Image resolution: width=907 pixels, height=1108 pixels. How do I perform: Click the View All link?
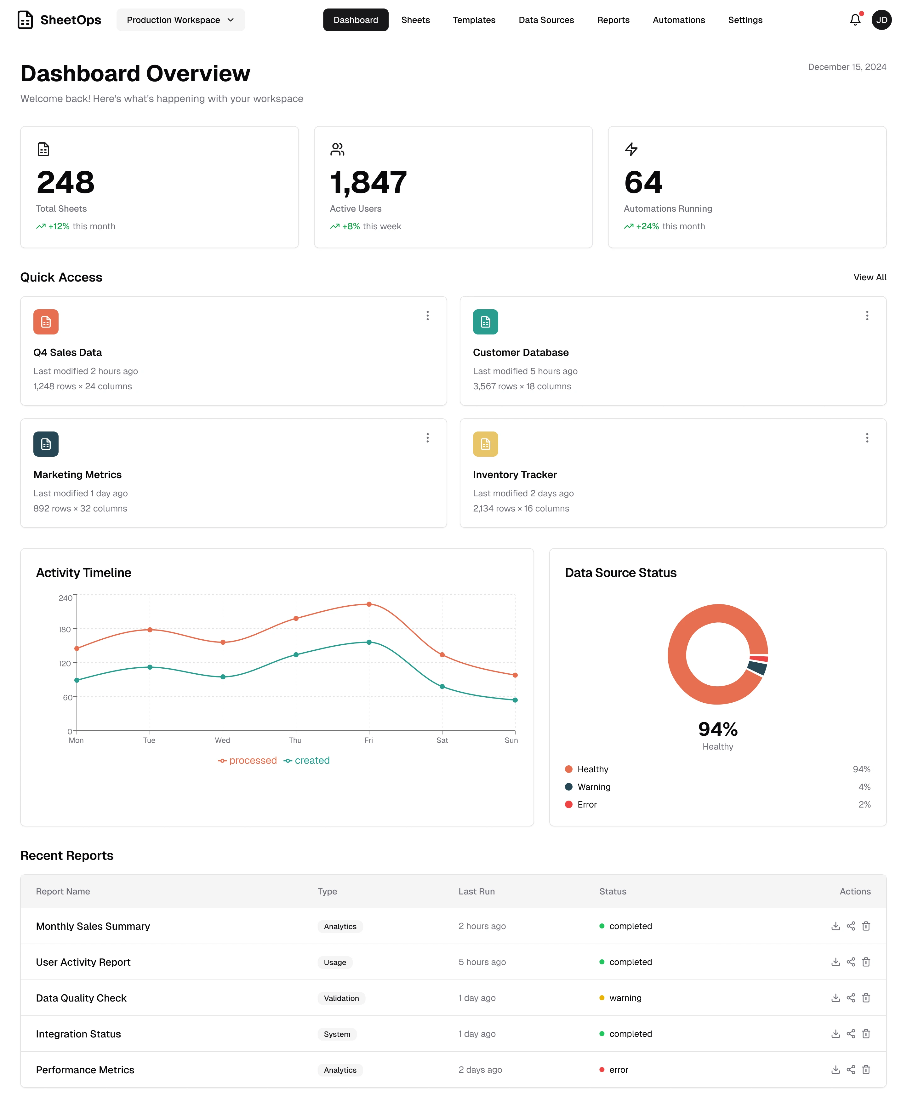(870, 277)
